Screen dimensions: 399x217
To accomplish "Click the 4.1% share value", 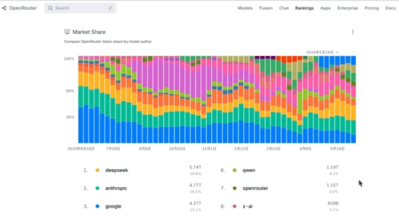I will click(x=334, y=174).
